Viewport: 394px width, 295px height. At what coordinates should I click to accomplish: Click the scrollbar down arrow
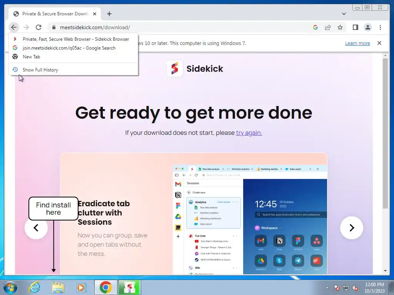point(386,271)
